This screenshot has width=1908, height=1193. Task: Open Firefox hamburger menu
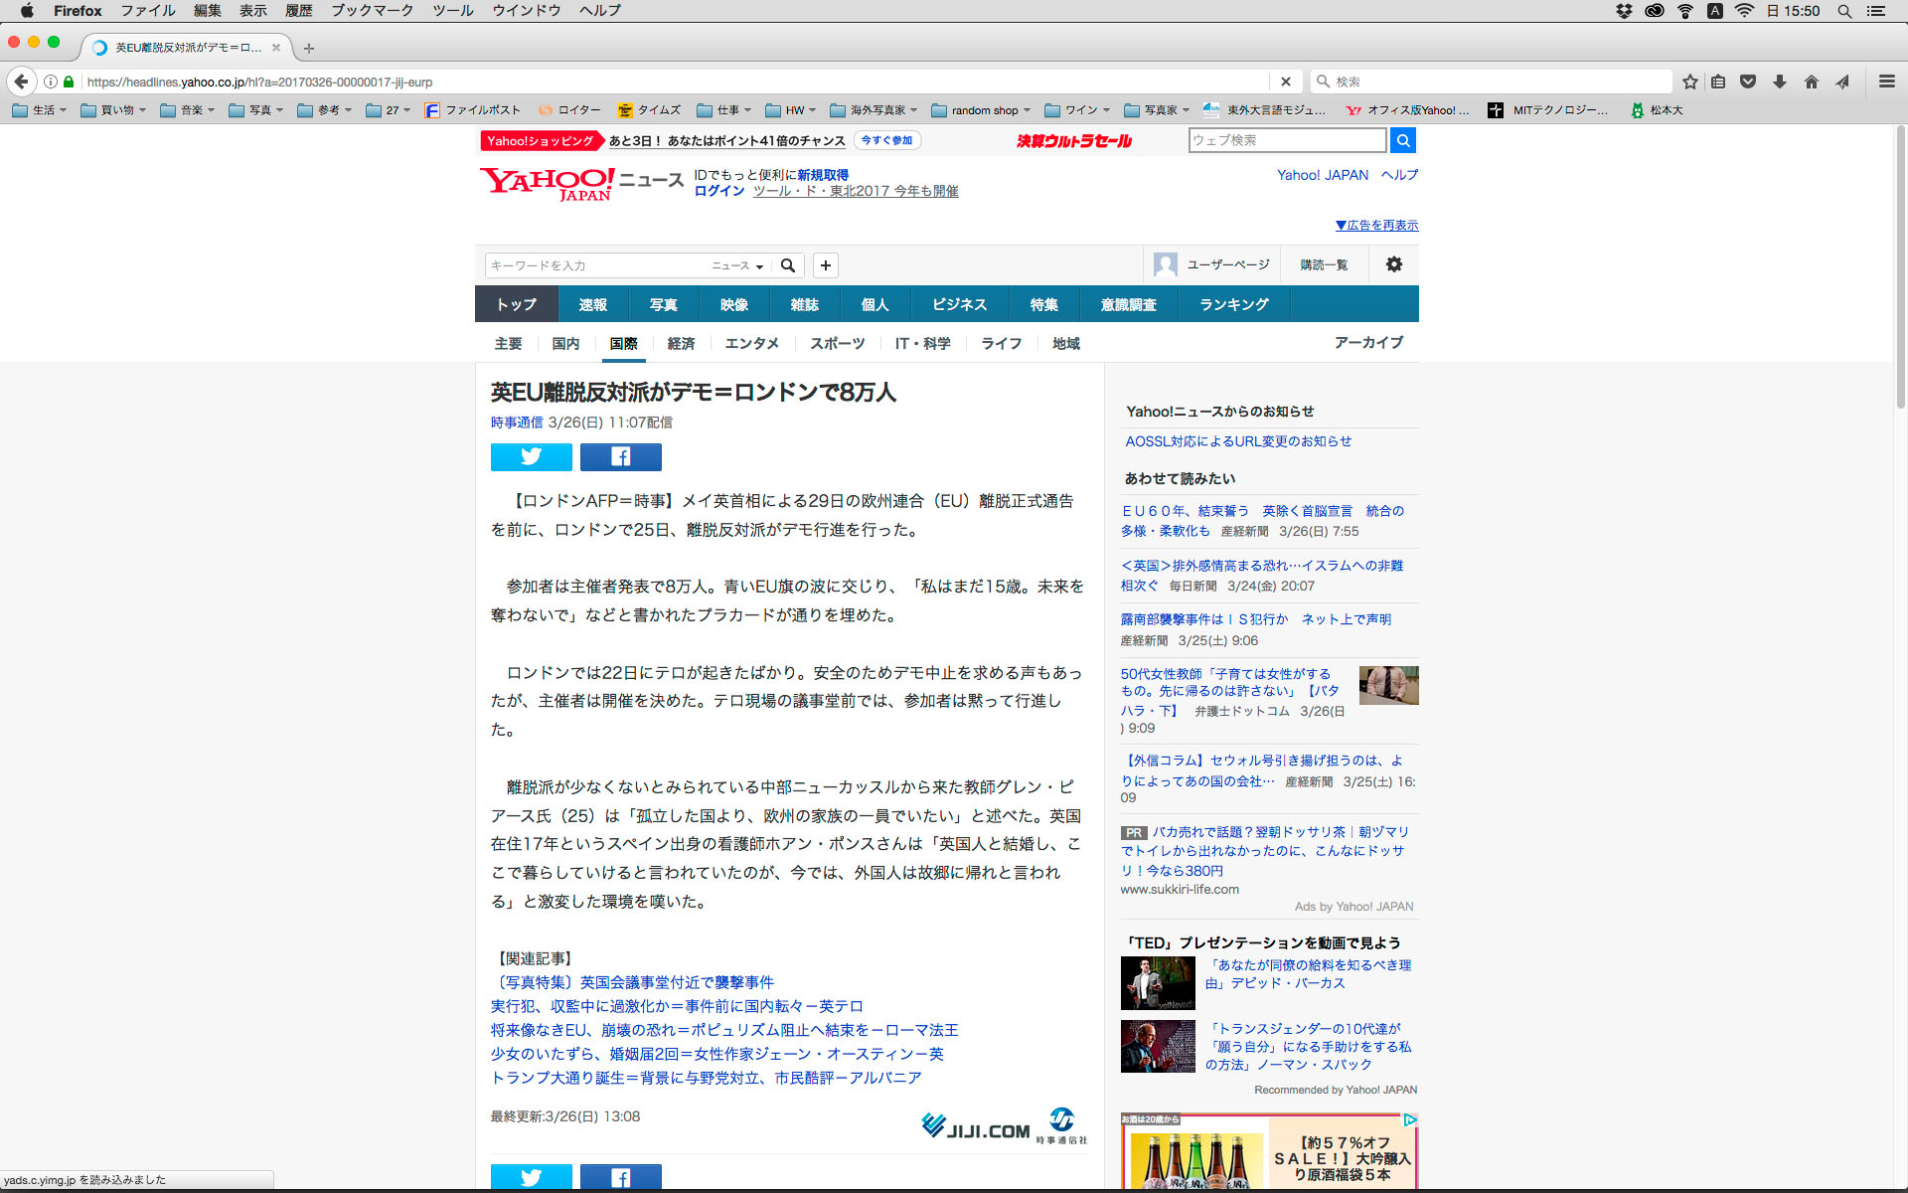pyautogui.click(x=1886, y=82)
